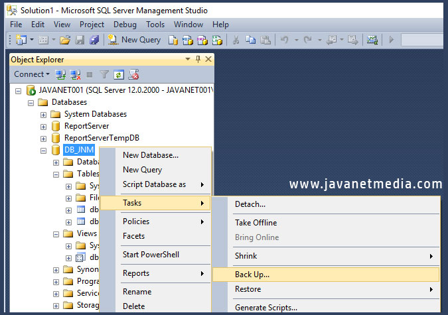Collapse the Databases folder node
448x315 pixels.
click(x=31, y=103)
